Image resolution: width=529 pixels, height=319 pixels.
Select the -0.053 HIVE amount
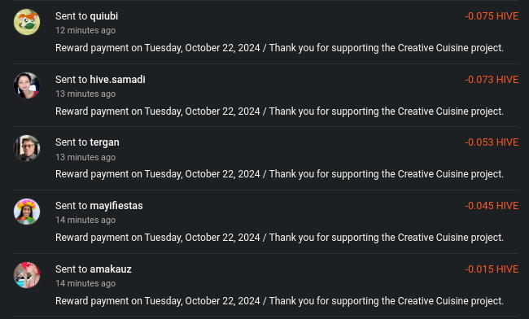492,142
